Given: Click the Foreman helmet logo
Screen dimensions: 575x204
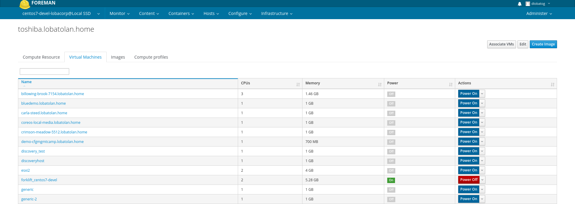Looking at the screenshot, I should click(x=25, y=4).
